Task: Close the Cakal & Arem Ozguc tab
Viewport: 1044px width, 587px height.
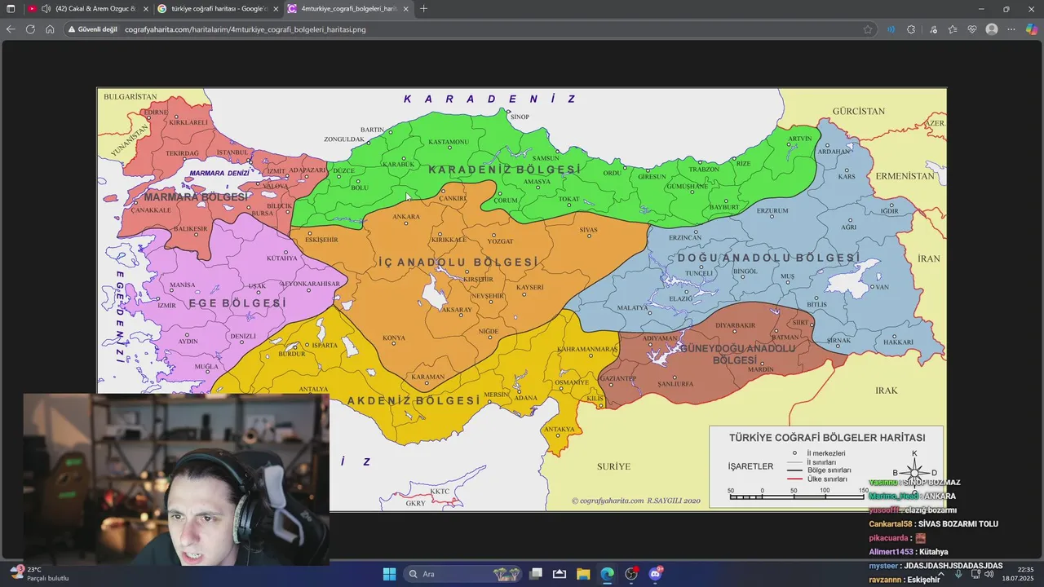Action: pos(145,9)
